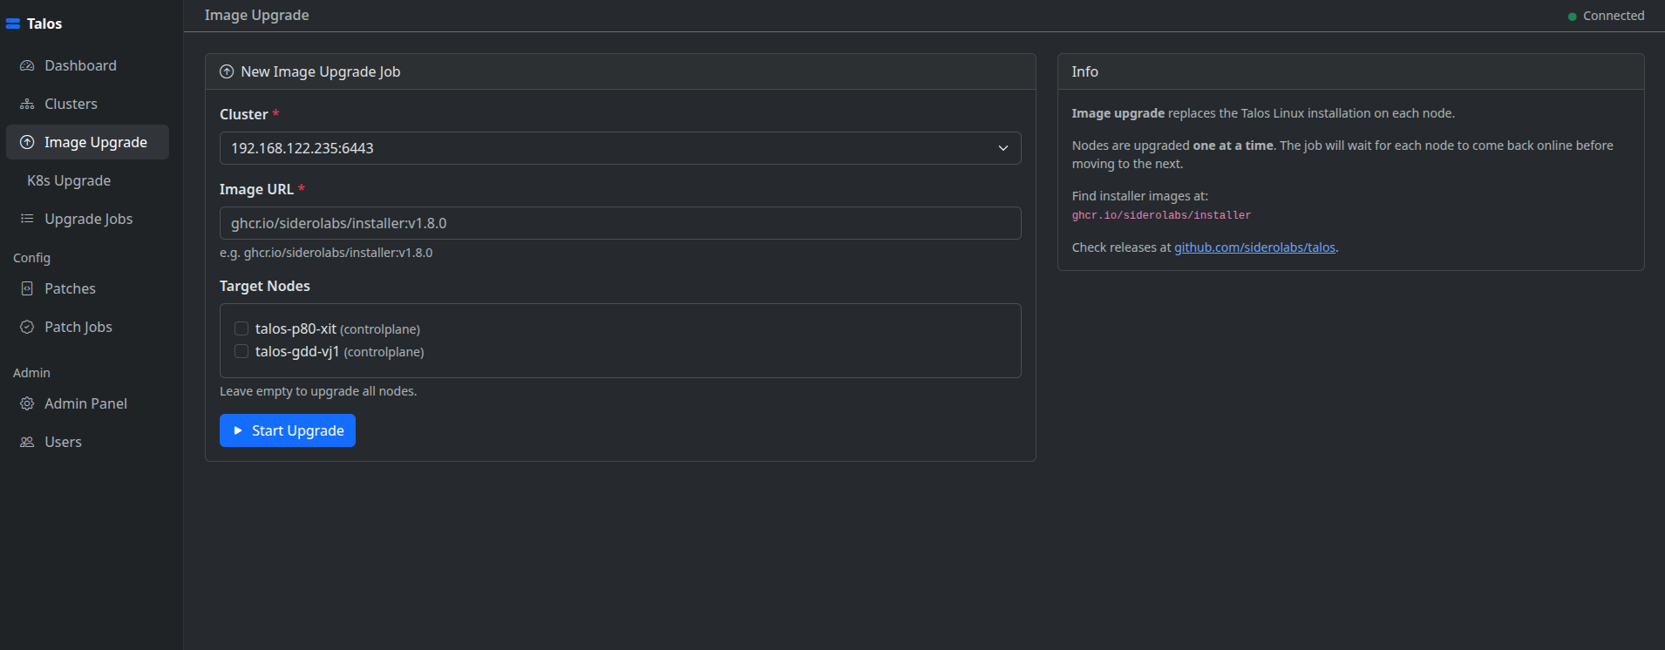Click the Cluster dropdown chevron arrow
The width and height of the screenshot is (1665, 650).
coord(1002,148)
